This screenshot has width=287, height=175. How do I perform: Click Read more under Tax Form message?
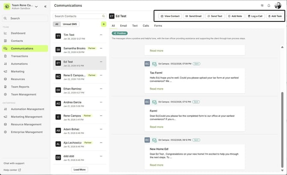[156, 89]
